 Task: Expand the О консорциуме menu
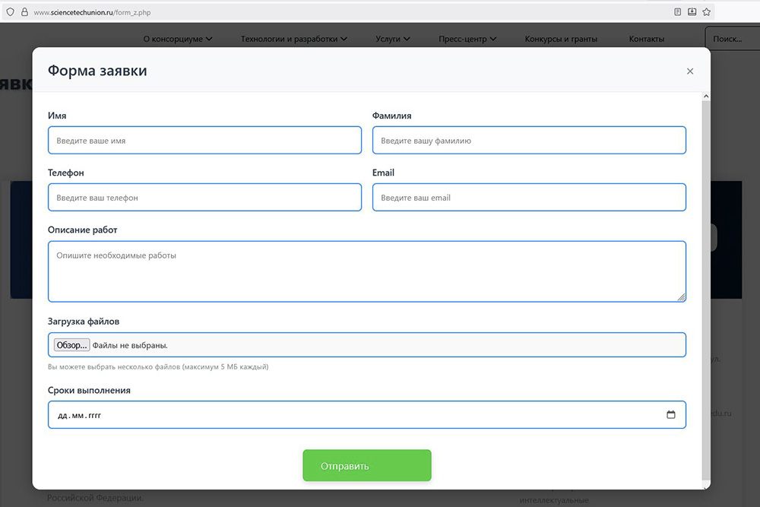[178, 39]
